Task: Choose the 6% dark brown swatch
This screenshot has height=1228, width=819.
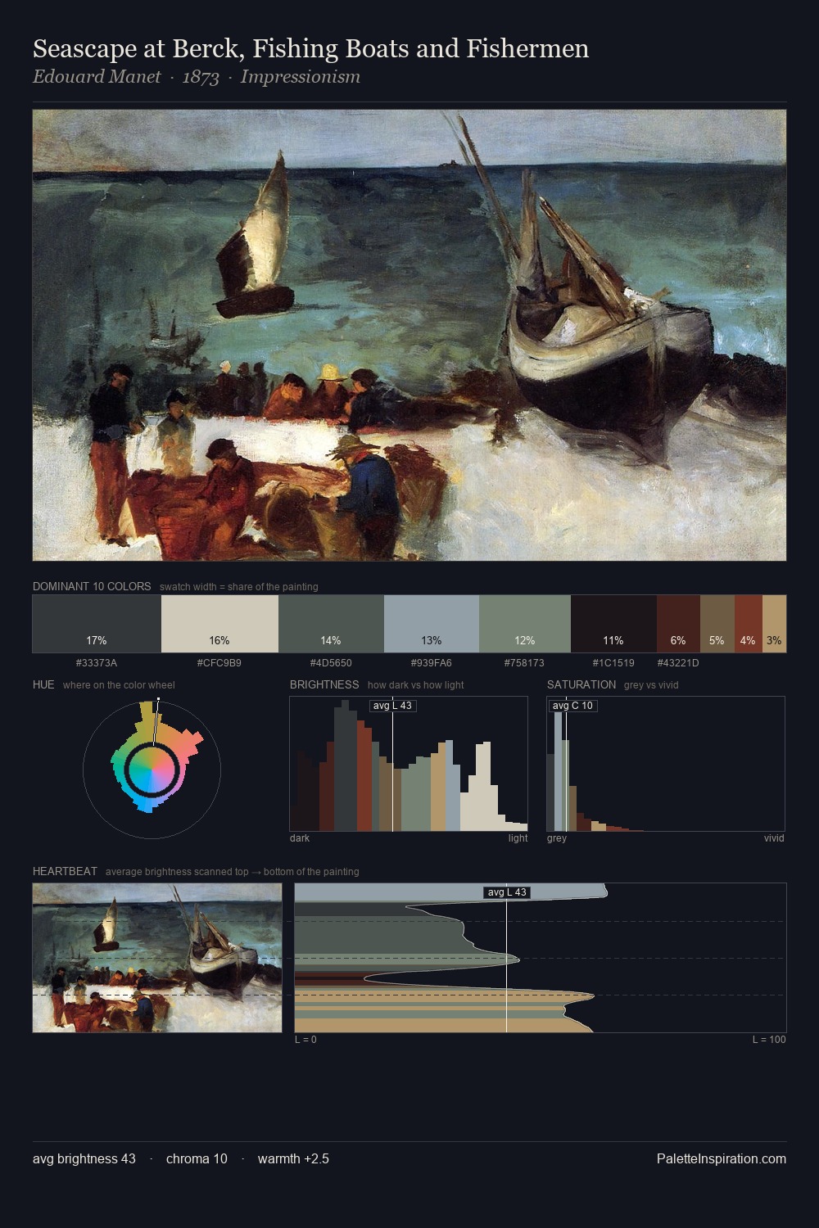Action: [x=678, y=624]
